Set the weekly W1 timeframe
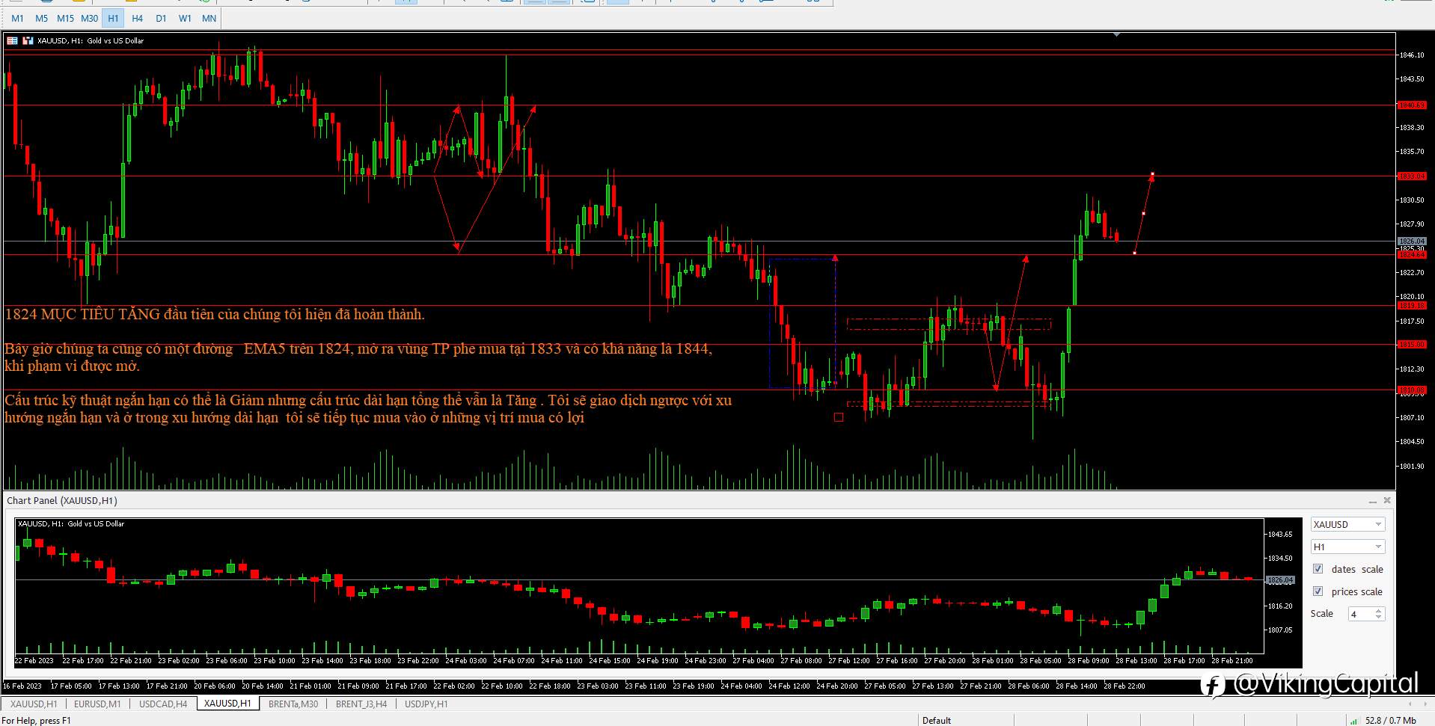 point(185,18)
